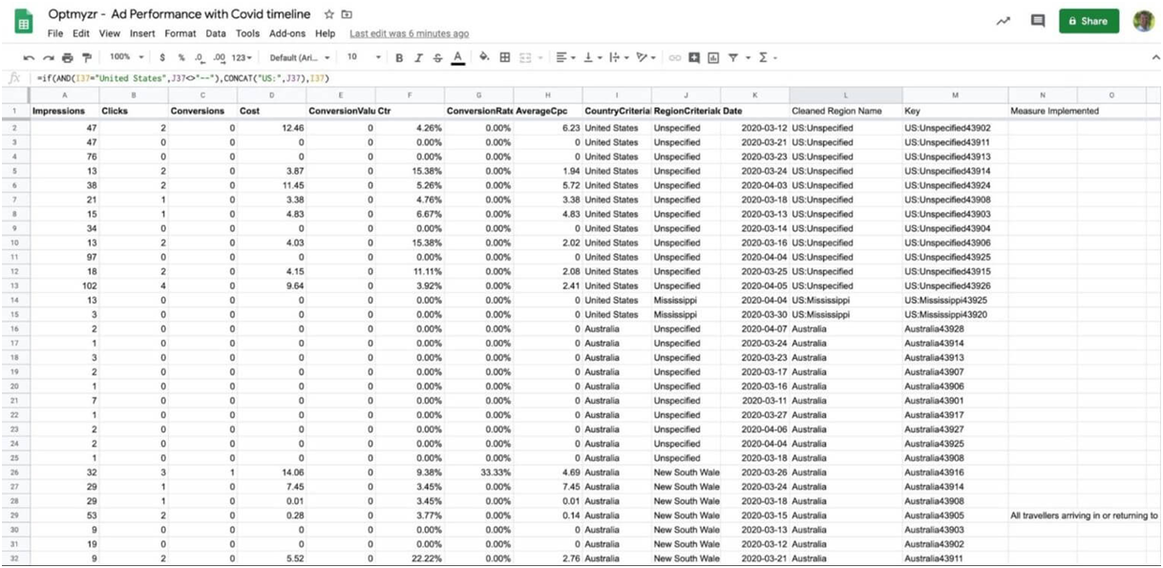Click the Undo arrow icon
The width and height of the screenshot is (1163, 568).
30,57
